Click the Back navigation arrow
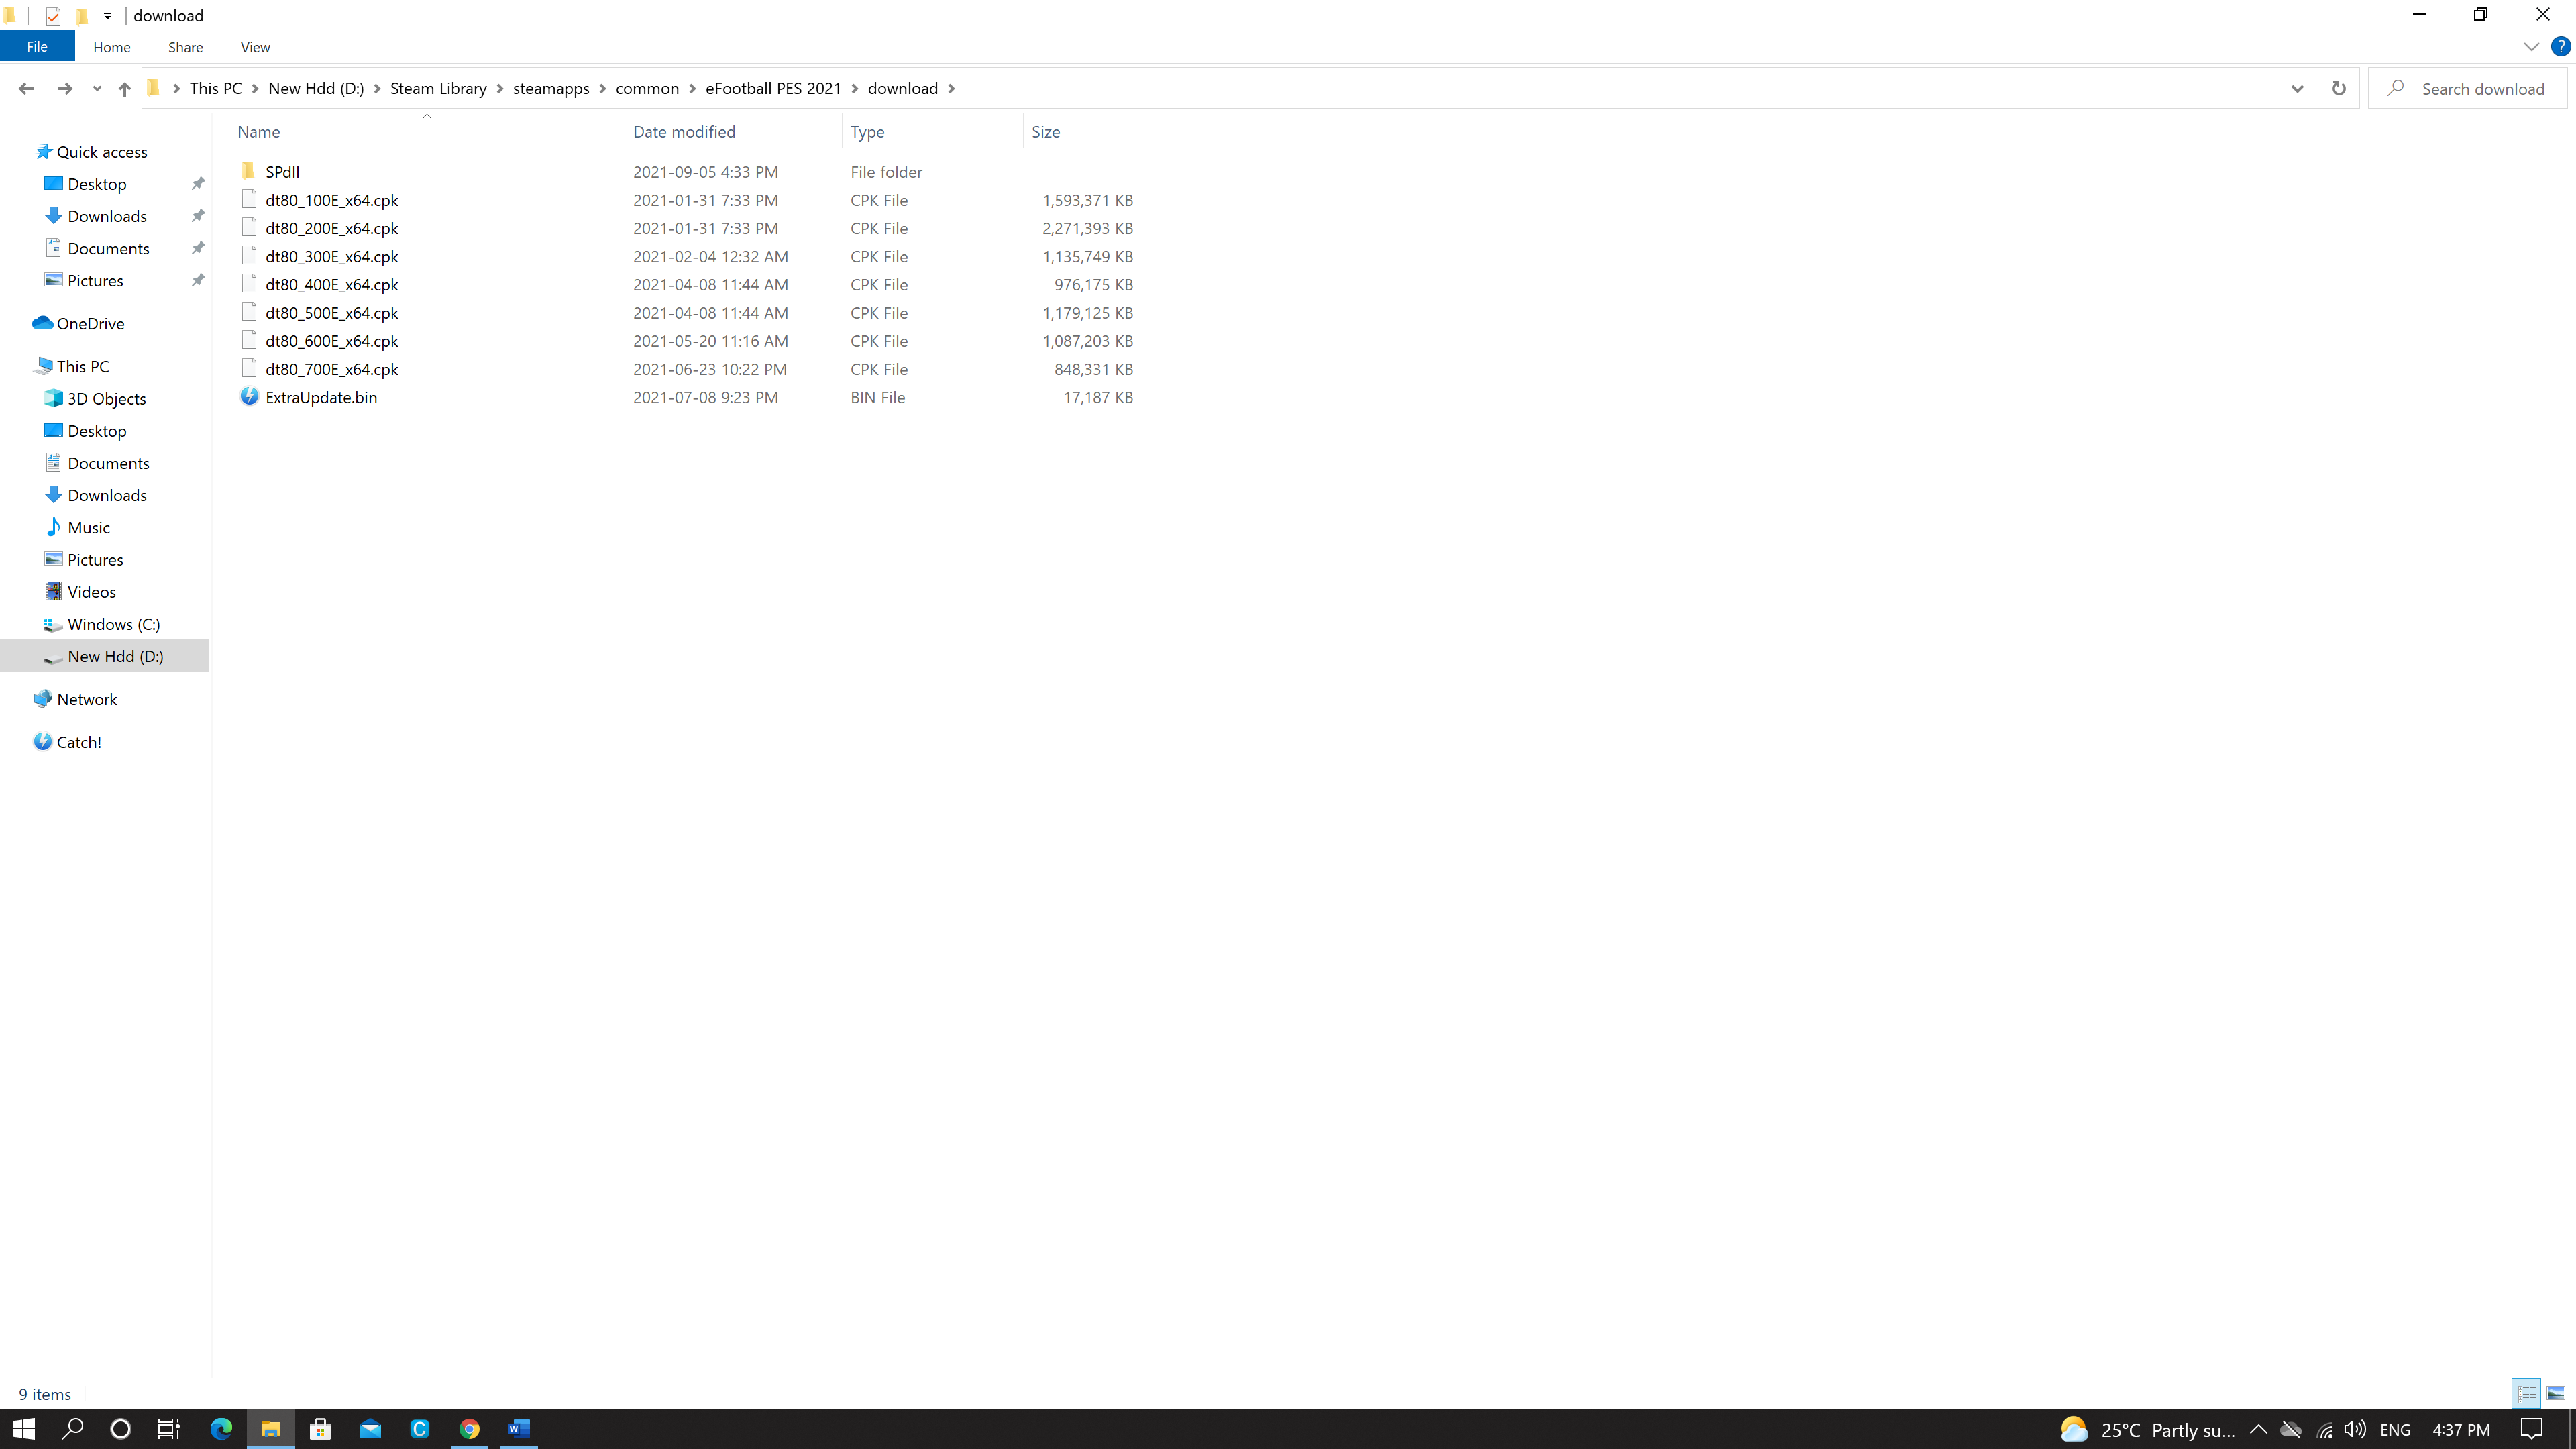The image size is (2576, 1449). click(x=26, y=88)
